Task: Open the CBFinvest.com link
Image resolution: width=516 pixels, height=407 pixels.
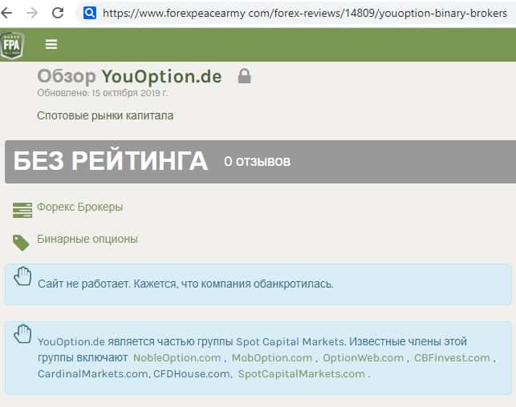Action: [x=452, y=357]
